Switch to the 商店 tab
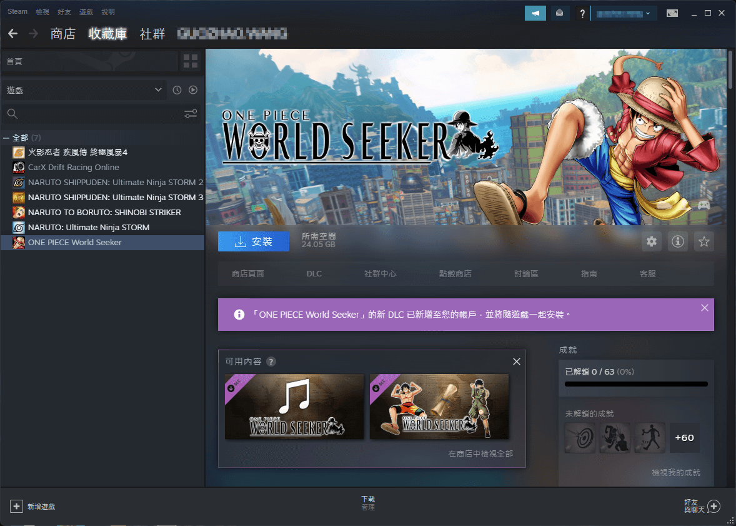Screen dimensions: 736x526 (62, 34)
